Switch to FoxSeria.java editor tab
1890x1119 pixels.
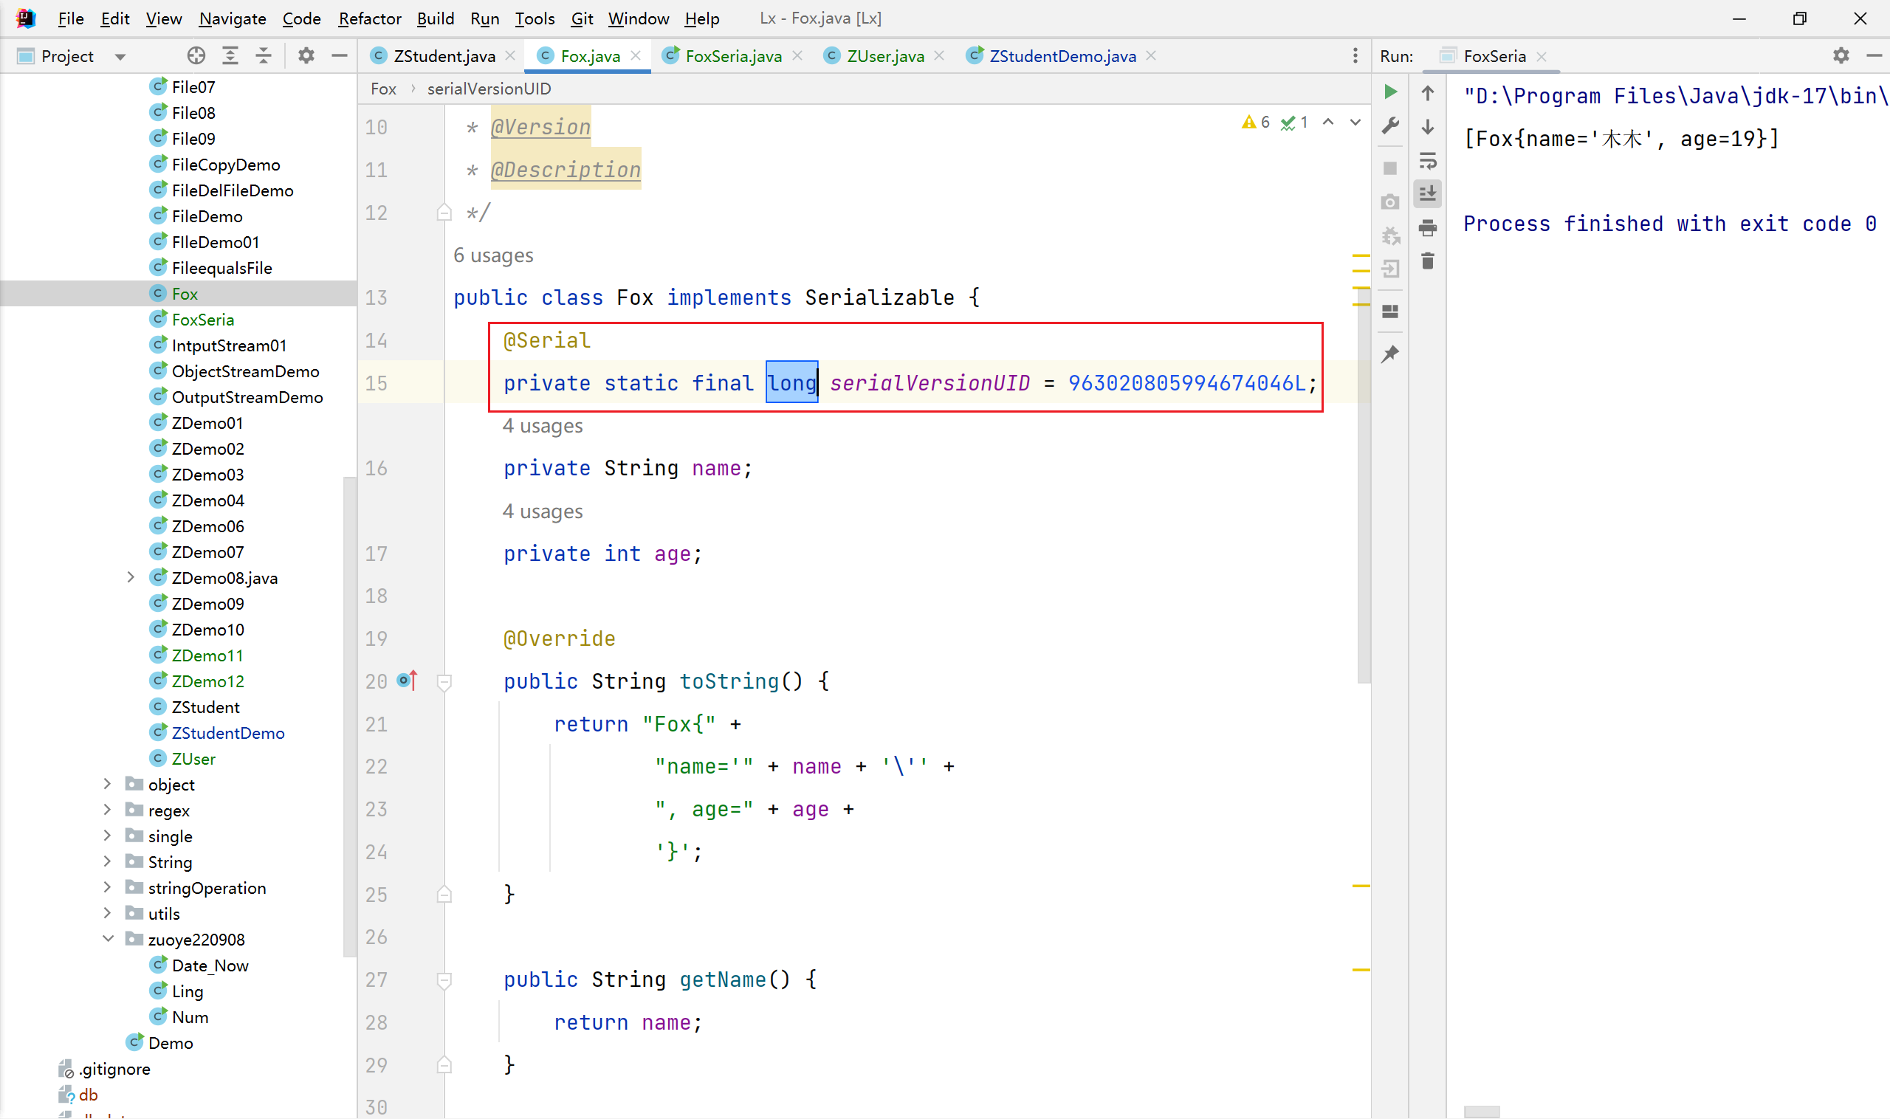[732, 56]
